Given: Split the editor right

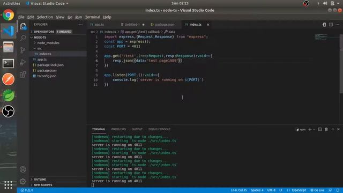Looking at the screenshot, I should (331, 25).
